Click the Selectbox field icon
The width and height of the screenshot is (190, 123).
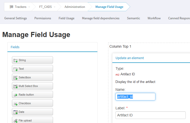click(x=15, y=78)
